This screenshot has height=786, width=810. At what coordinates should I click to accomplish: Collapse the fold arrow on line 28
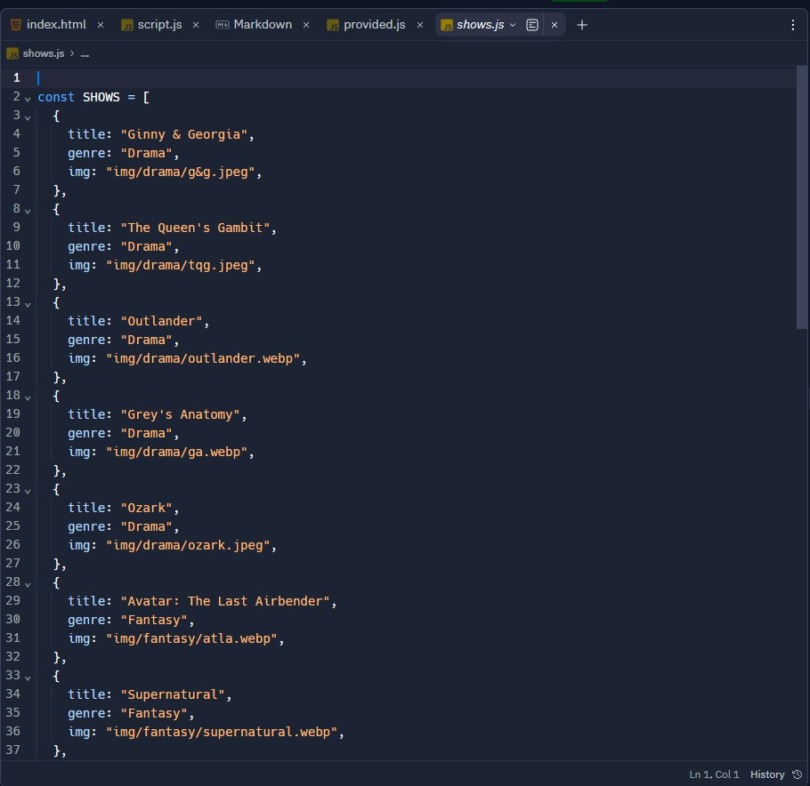point(27,582)
